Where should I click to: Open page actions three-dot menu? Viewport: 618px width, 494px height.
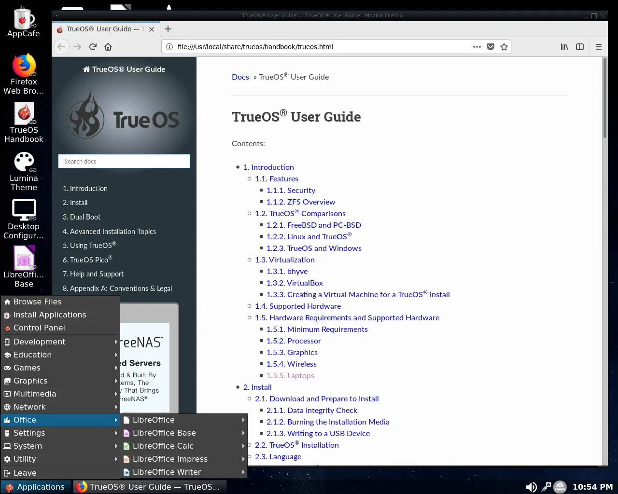pyautogui.click(x=477, y=47)
